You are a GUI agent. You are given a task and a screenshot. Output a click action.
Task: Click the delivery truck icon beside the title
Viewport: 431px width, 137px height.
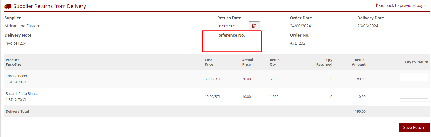tap(8, 7)
